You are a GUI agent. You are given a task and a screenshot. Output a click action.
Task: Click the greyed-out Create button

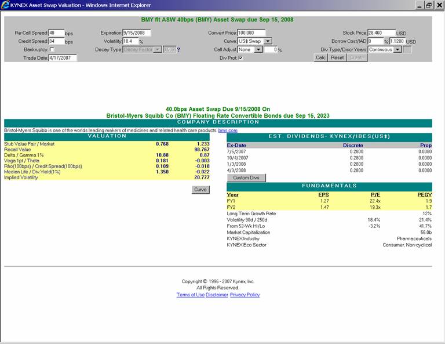(x=357, y=57)
